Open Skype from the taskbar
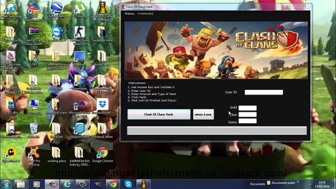The height and width of the screenshot is (189, 336). point(128,184)
